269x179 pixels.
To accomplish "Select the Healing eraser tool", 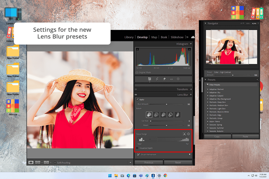I will [x=164, y=79].
